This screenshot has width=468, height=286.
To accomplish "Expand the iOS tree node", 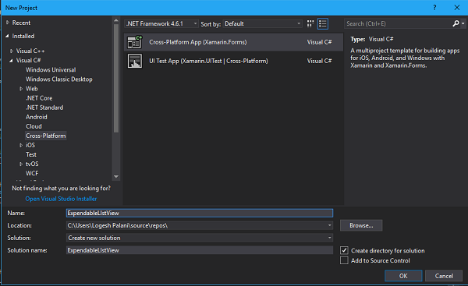I will coord(21,145).
